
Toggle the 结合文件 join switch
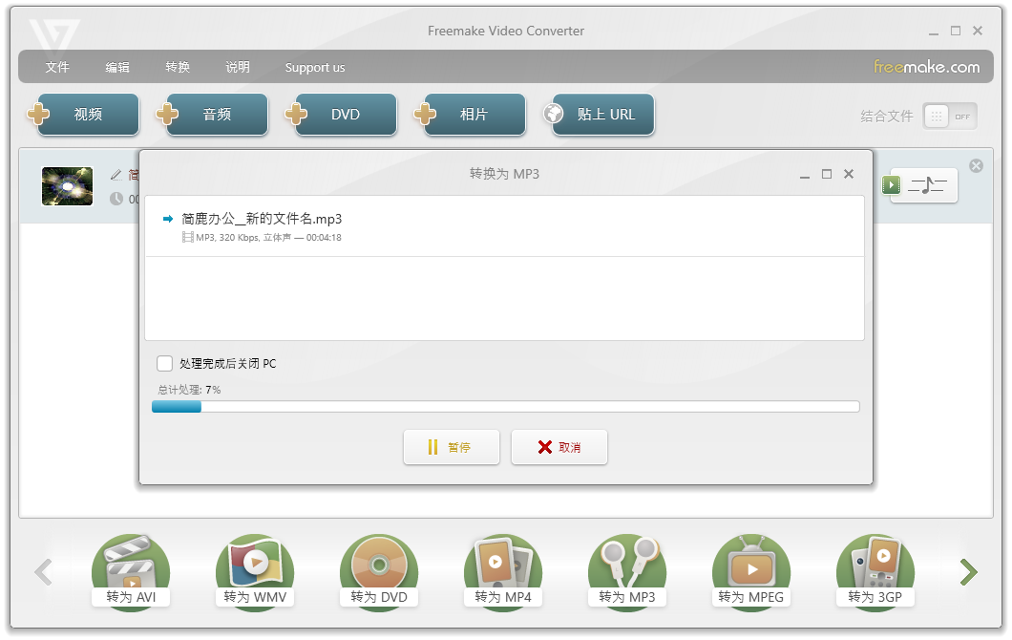pos(949,117)
